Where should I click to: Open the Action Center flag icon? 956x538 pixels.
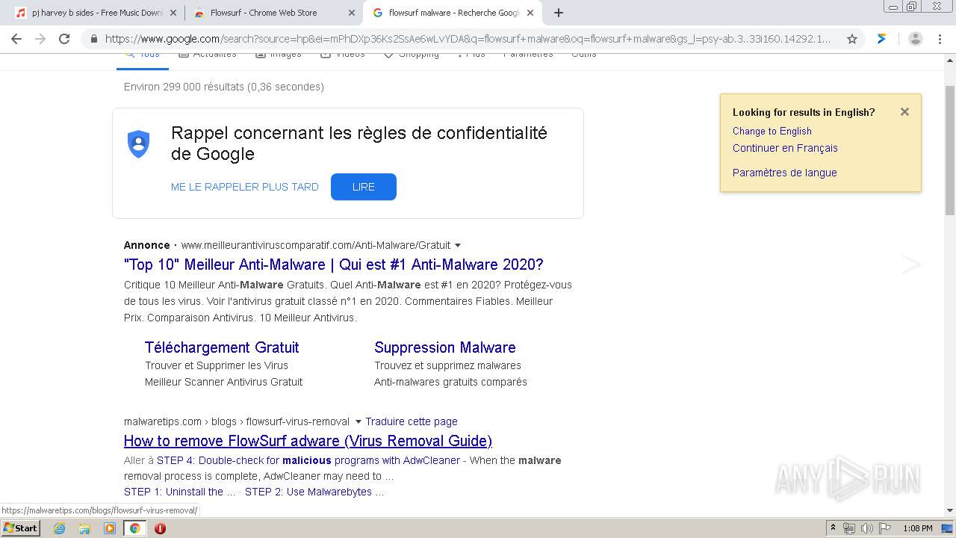tap(886, 528)
